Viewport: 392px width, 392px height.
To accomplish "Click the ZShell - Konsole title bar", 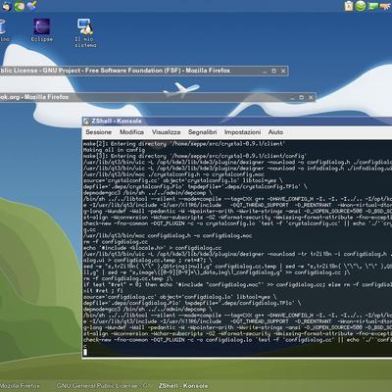I will [237, 122].
